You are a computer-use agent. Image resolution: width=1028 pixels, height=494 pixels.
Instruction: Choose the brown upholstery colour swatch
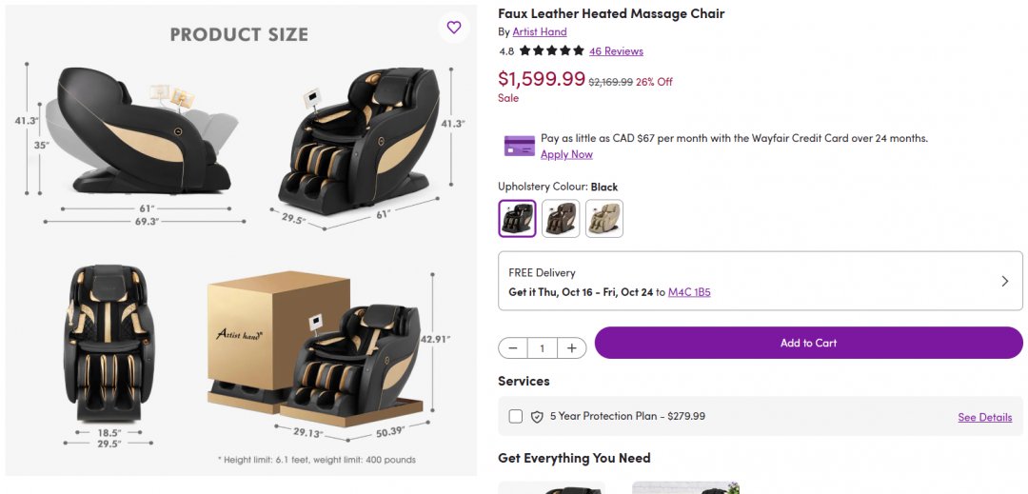[x=561, y=219]
